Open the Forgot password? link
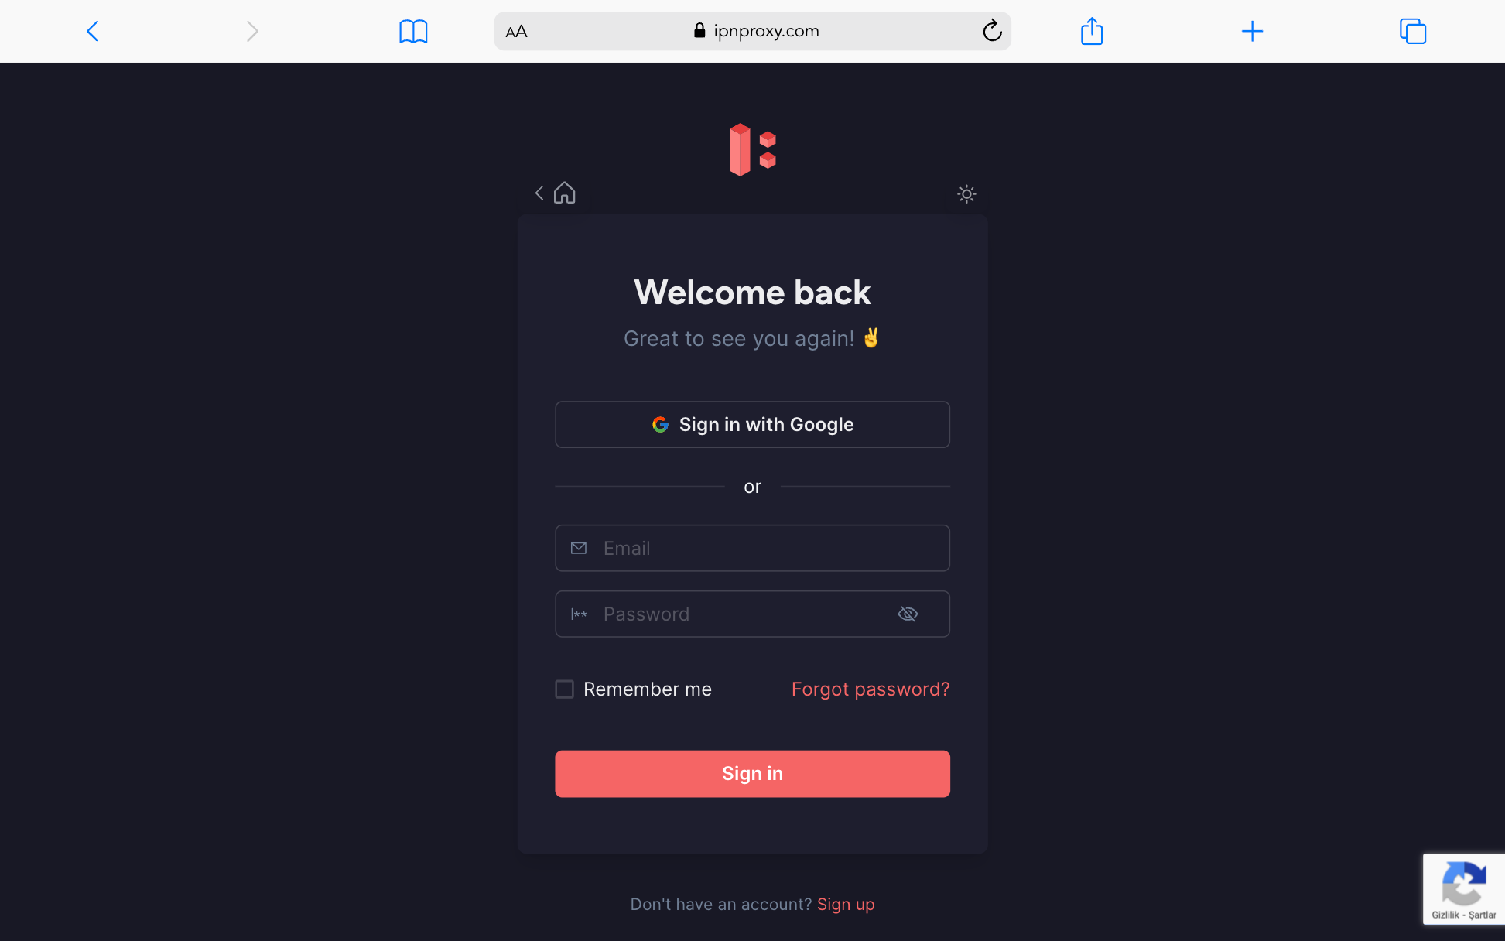The width and height of the screenshot is (1505, 941). point(871,689)
